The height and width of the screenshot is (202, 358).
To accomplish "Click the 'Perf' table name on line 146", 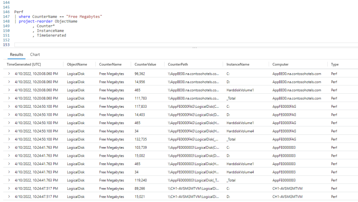I will tap(19, 12).
